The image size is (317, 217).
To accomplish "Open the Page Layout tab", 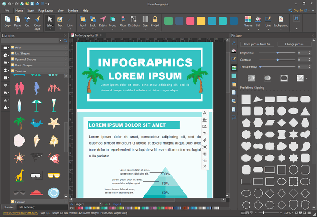I will click(x=46, y=10).
